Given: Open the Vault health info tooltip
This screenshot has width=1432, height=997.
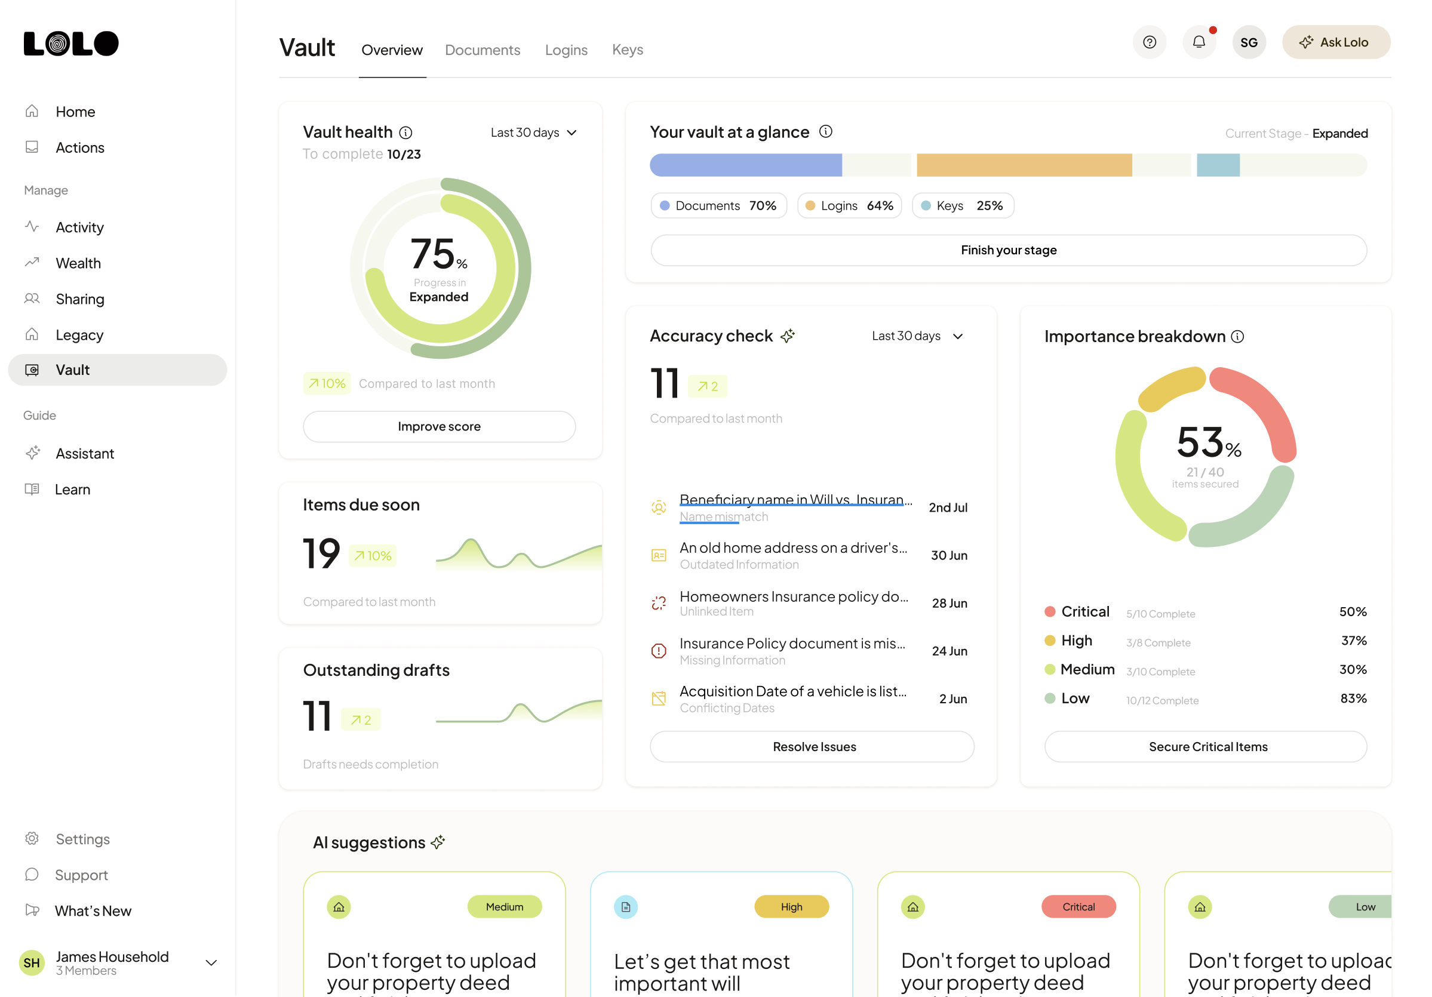Looking at the screenshot, I should point(406,132).
